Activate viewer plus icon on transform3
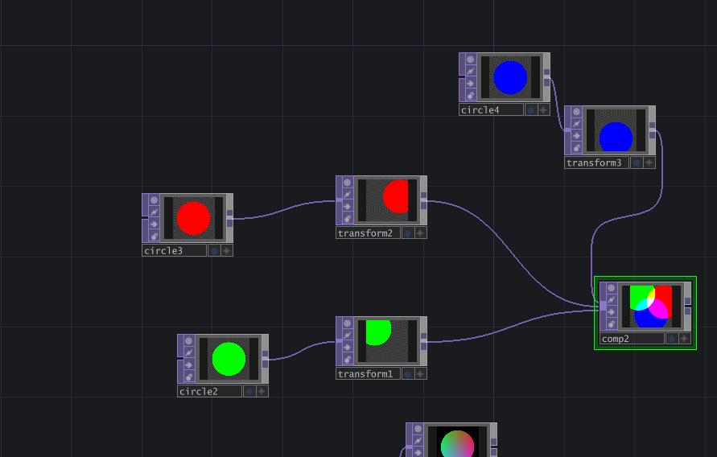Image resolution: width=717 pixels, height=457 pixels. pos(649,163)
